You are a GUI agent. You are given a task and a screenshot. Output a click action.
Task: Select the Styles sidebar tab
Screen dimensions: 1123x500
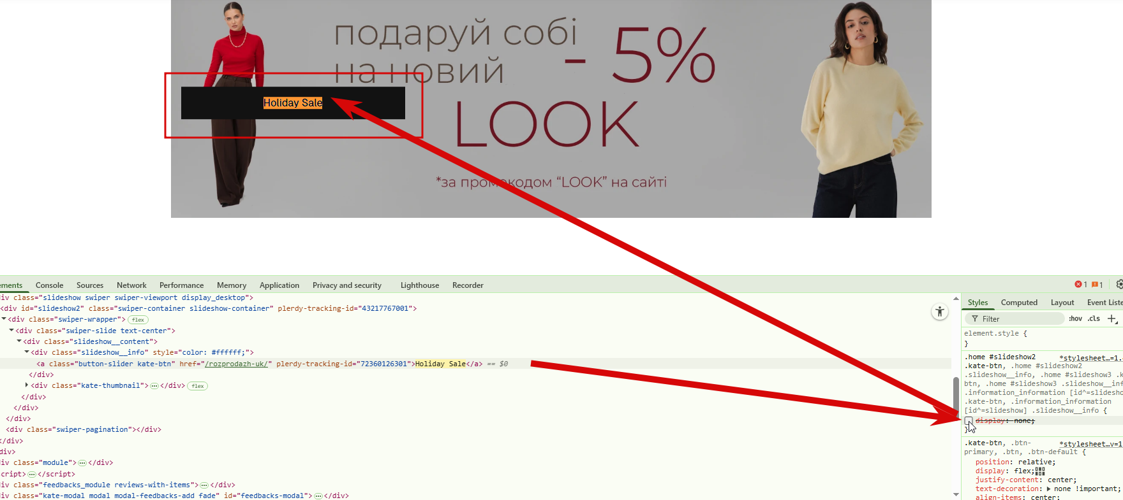(x=978, y=303)
